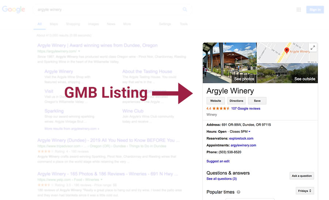Open search Tools
The width and height of the screenshot is (329, 200).
[x=184, y=24]
